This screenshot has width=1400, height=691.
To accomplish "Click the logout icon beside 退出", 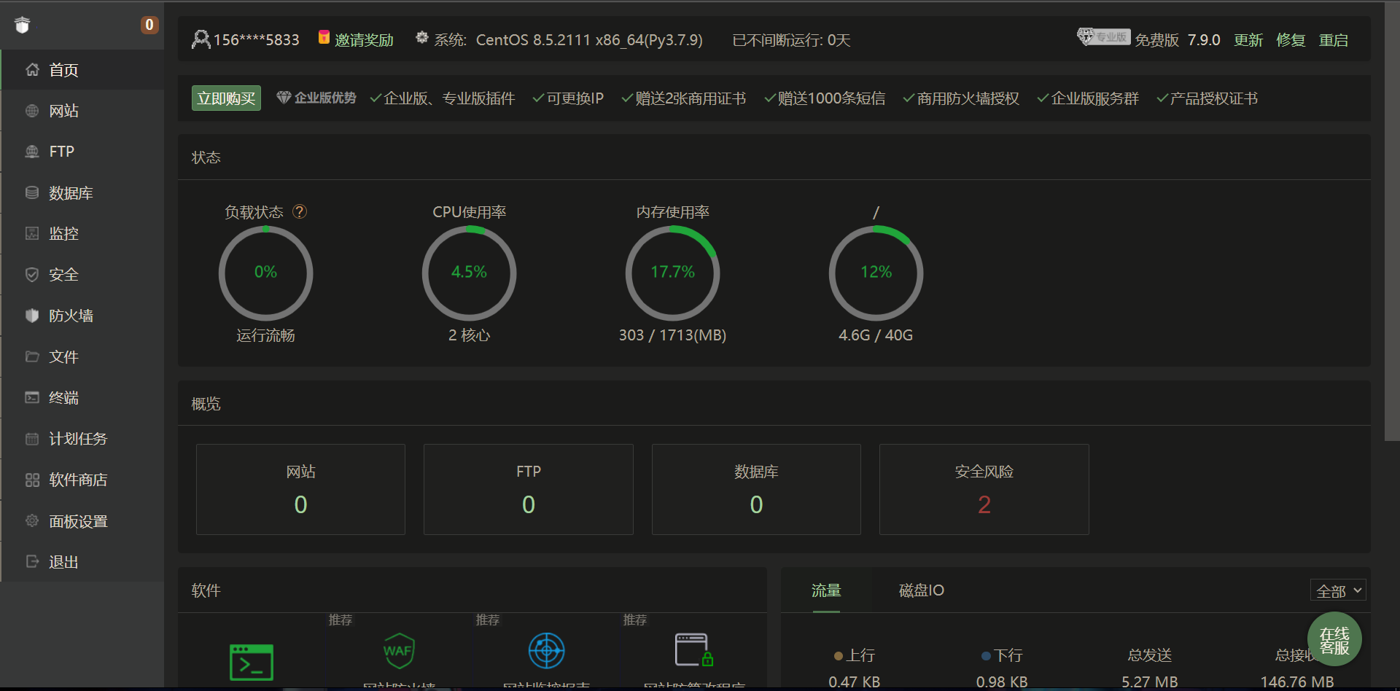I will click(x=32, y=562).
